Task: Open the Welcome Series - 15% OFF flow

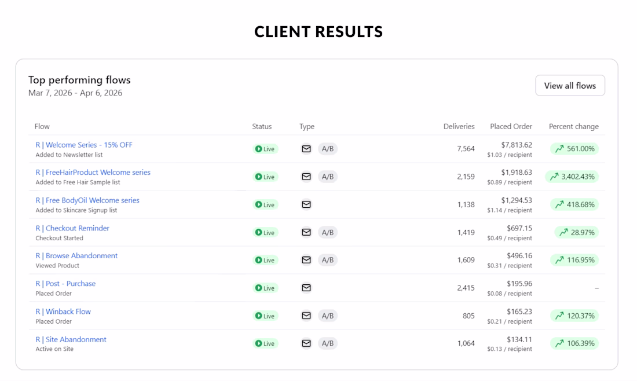Action: tap(84, 145)
